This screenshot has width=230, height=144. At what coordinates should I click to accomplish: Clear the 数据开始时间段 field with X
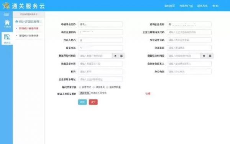(115, 56)
